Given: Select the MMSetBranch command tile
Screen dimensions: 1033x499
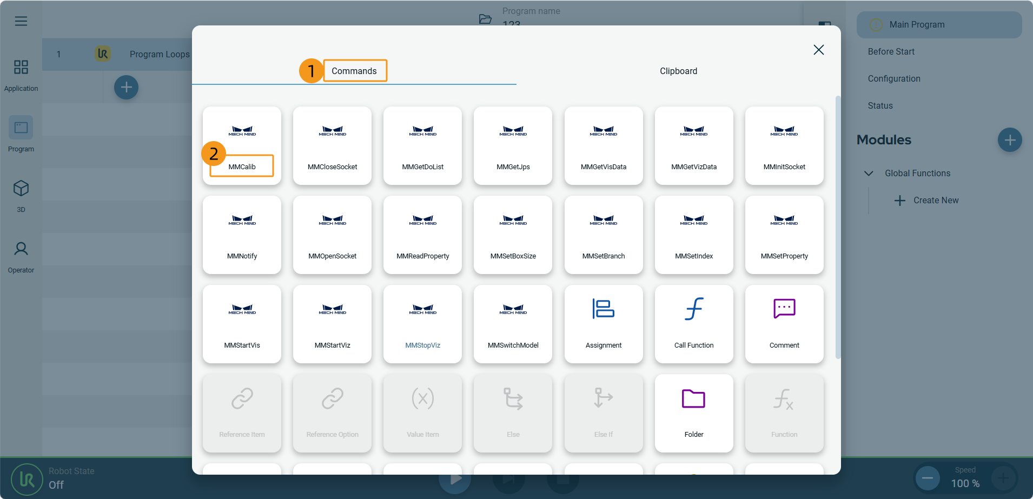Looking at the screenshot, I should (x=604, y=235).
